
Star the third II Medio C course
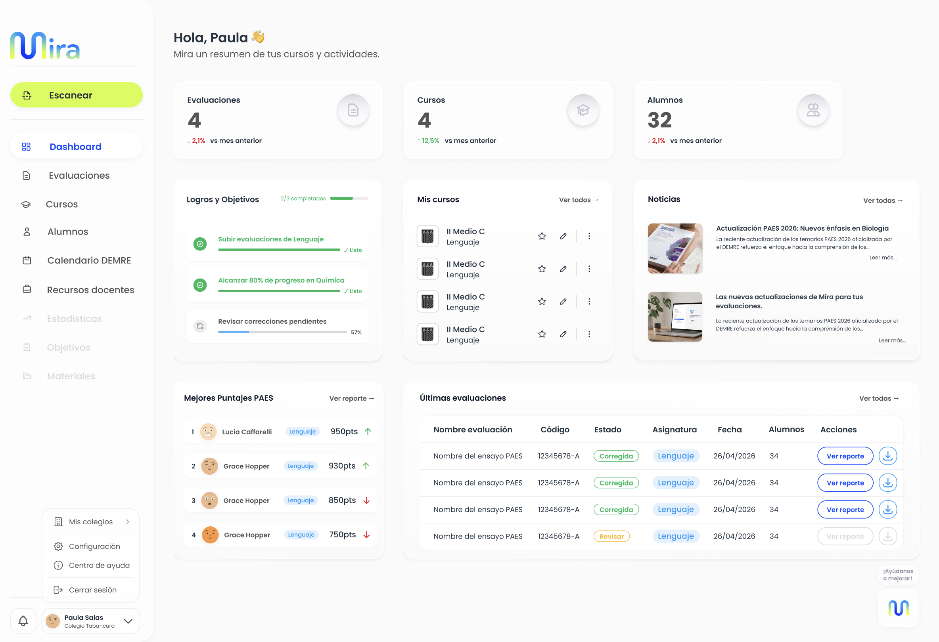coord(542,302)
